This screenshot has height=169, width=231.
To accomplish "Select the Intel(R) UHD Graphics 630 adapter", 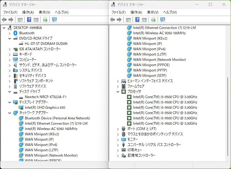I will point(45,108).
